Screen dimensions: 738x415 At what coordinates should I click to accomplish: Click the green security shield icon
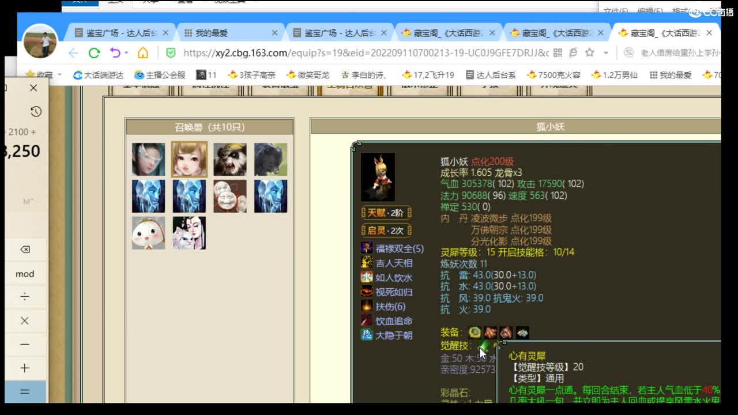171,53
